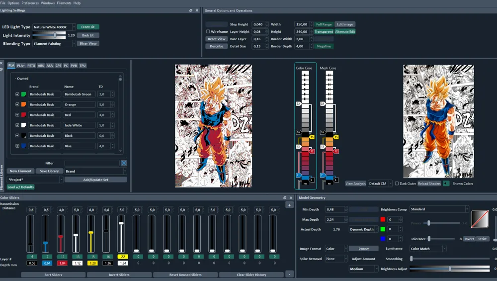Add a new color slider with plus button

(289, 205)
